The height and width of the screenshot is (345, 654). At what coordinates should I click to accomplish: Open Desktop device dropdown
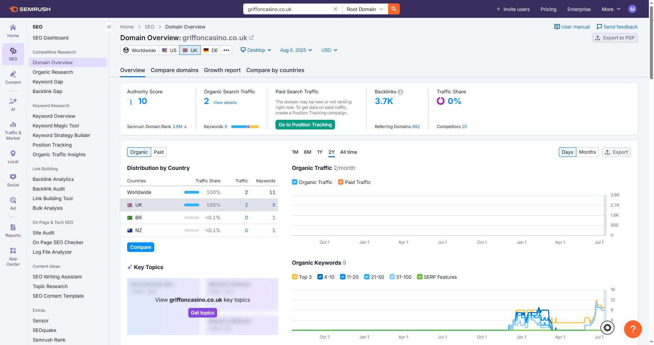256,50
